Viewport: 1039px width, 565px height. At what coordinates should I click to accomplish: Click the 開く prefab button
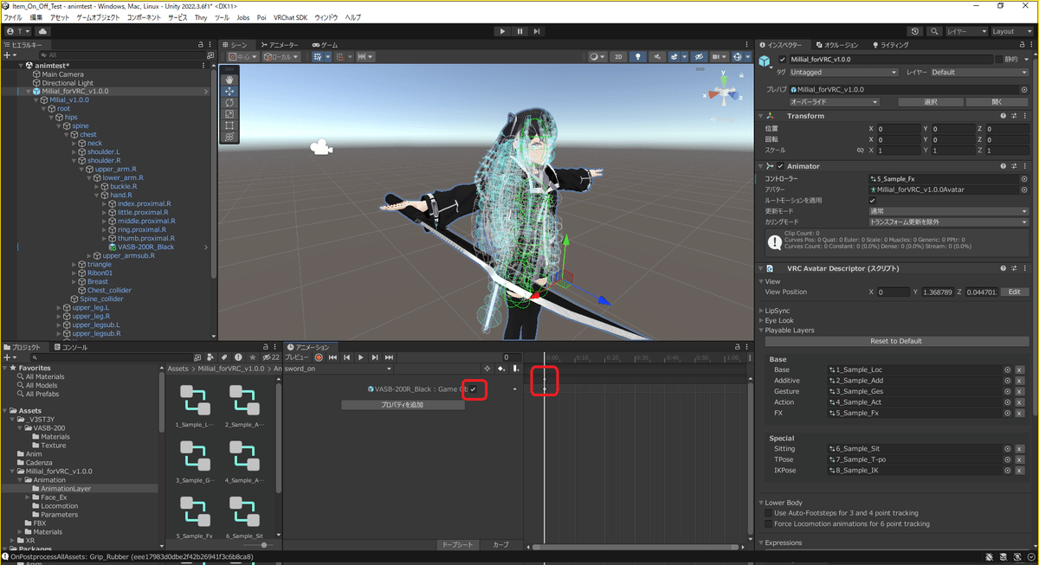coord(997,102)
